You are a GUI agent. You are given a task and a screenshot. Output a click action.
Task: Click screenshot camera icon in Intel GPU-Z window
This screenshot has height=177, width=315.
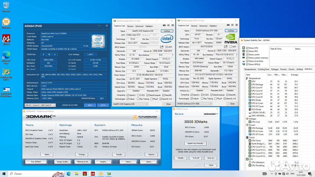164,25
